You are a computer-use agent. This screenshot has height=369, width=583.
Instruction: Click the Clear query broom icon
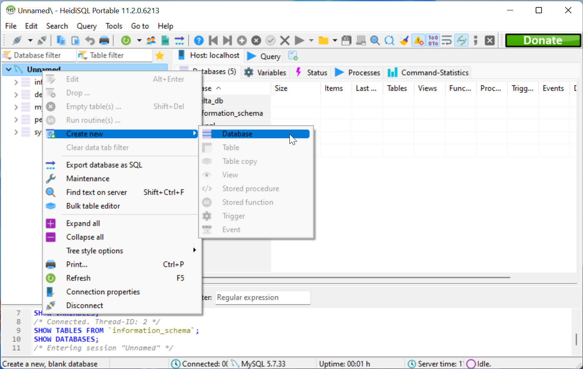click(x=404, y=40)
